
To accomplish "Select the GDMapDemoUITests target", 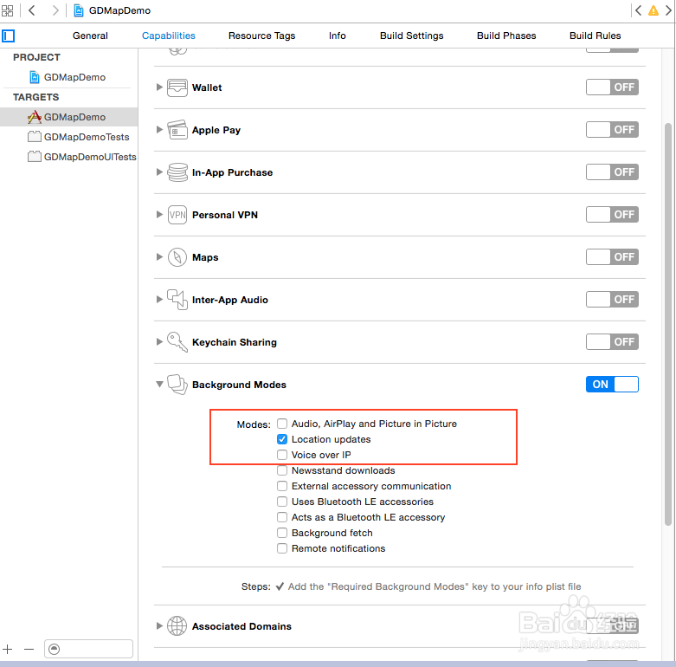I will click(x=82, y=157).
